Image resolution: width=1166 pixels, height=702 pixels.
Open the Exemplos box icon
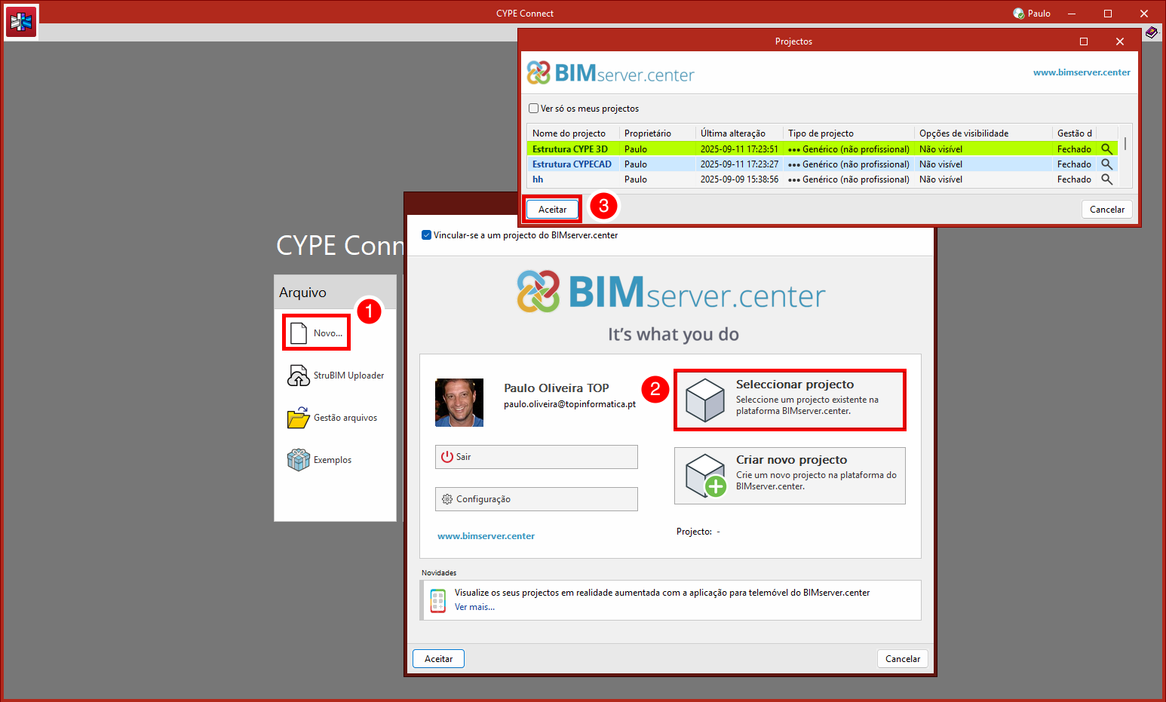pos(299,460)
